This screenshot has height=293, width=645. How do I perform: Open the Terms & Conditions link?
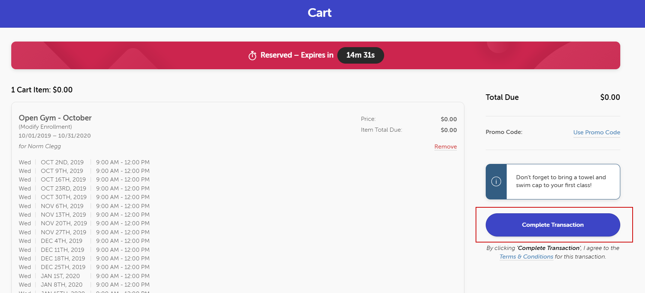(x=526, y=257)
